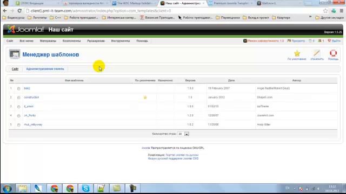
Task: Click the Режим совместимости 1.0 indicator
Action: (263, 41)
